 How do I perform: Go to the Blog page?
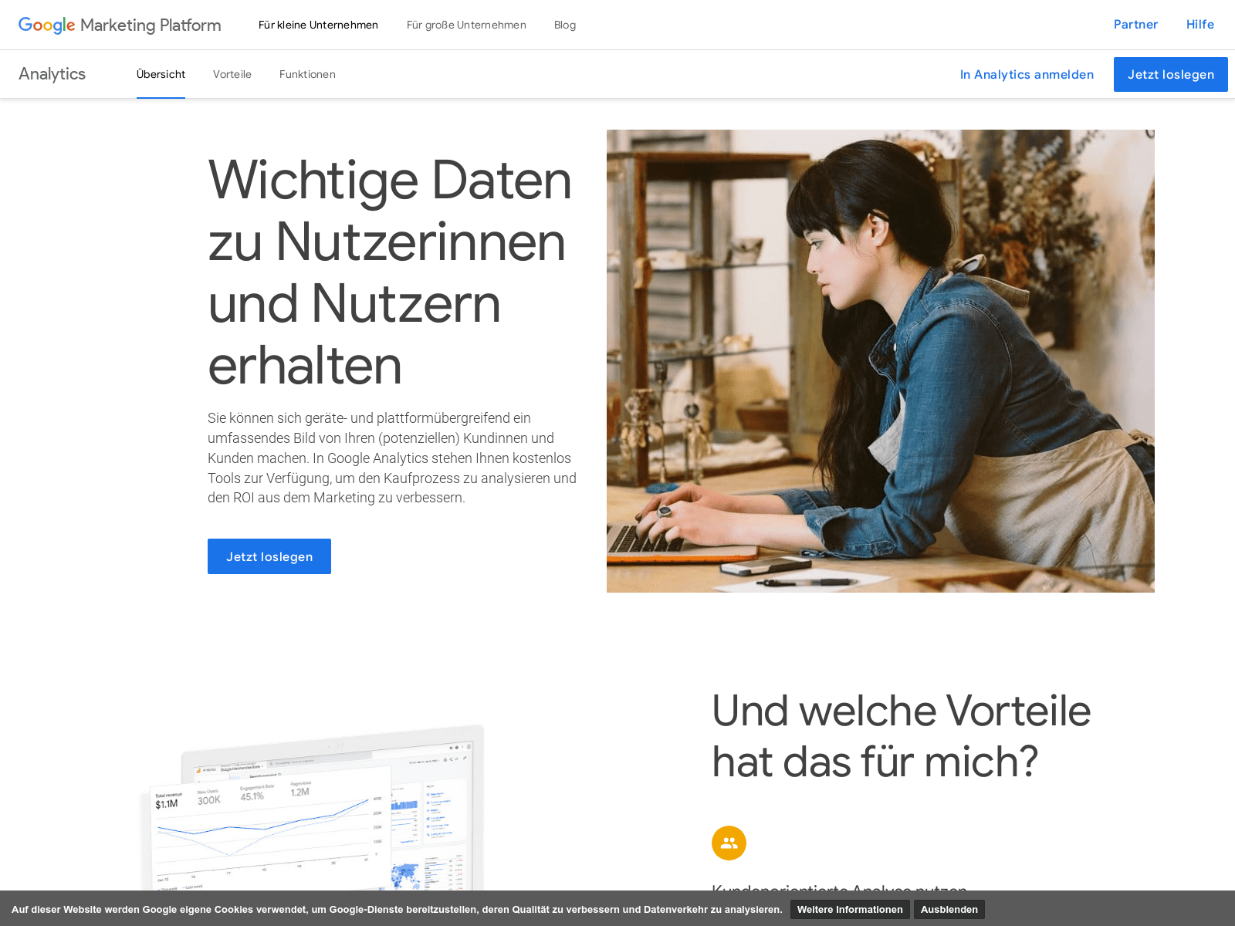point(565,25)
